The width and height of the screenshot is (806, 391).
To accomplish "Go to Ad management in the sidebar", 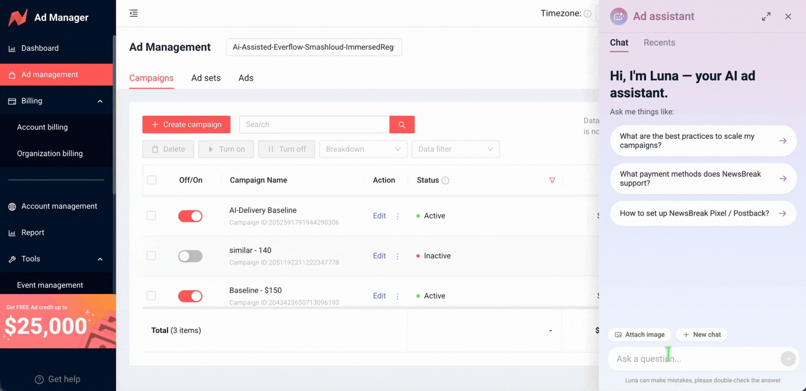I will pyautogui.click(x=56, y=75).
